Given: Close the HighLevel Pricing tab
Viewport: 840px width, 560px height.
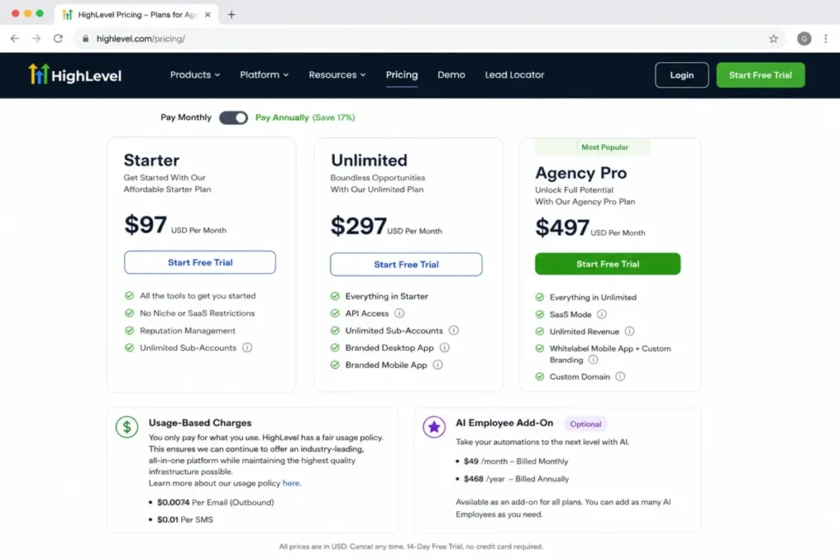Looking at the screenshot, I should tap(208, 15).
